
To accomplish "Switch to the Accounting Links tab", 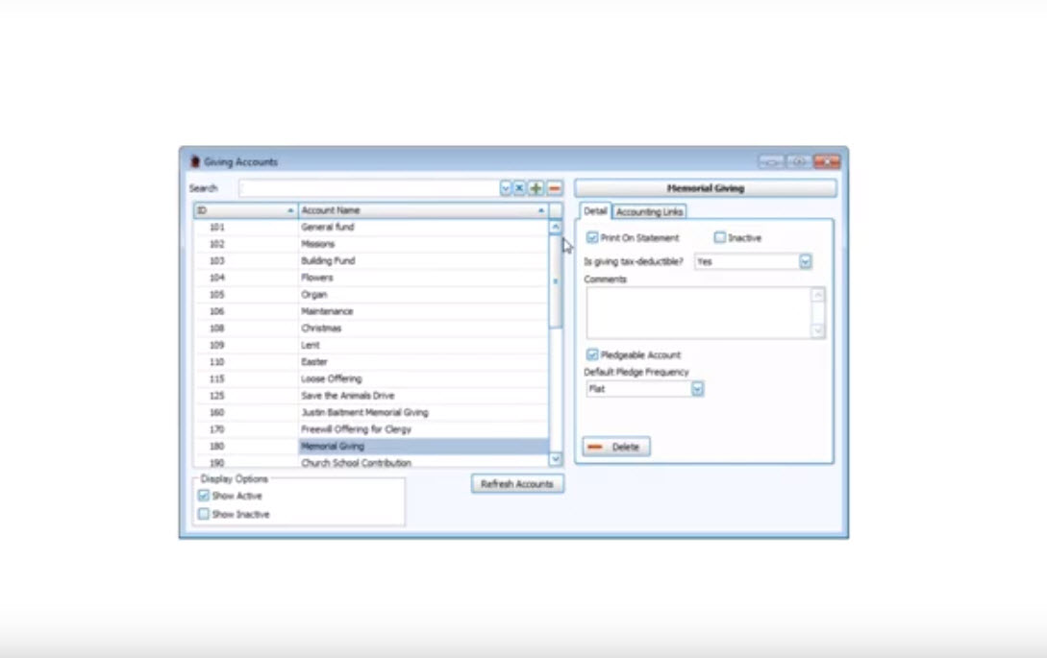I will pyautogui.click(x=650, y=211).
